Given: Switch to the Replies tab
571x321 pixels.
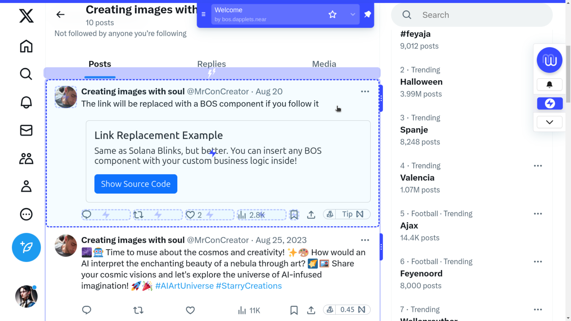Looking at the screenshot, I should [211, 64].
